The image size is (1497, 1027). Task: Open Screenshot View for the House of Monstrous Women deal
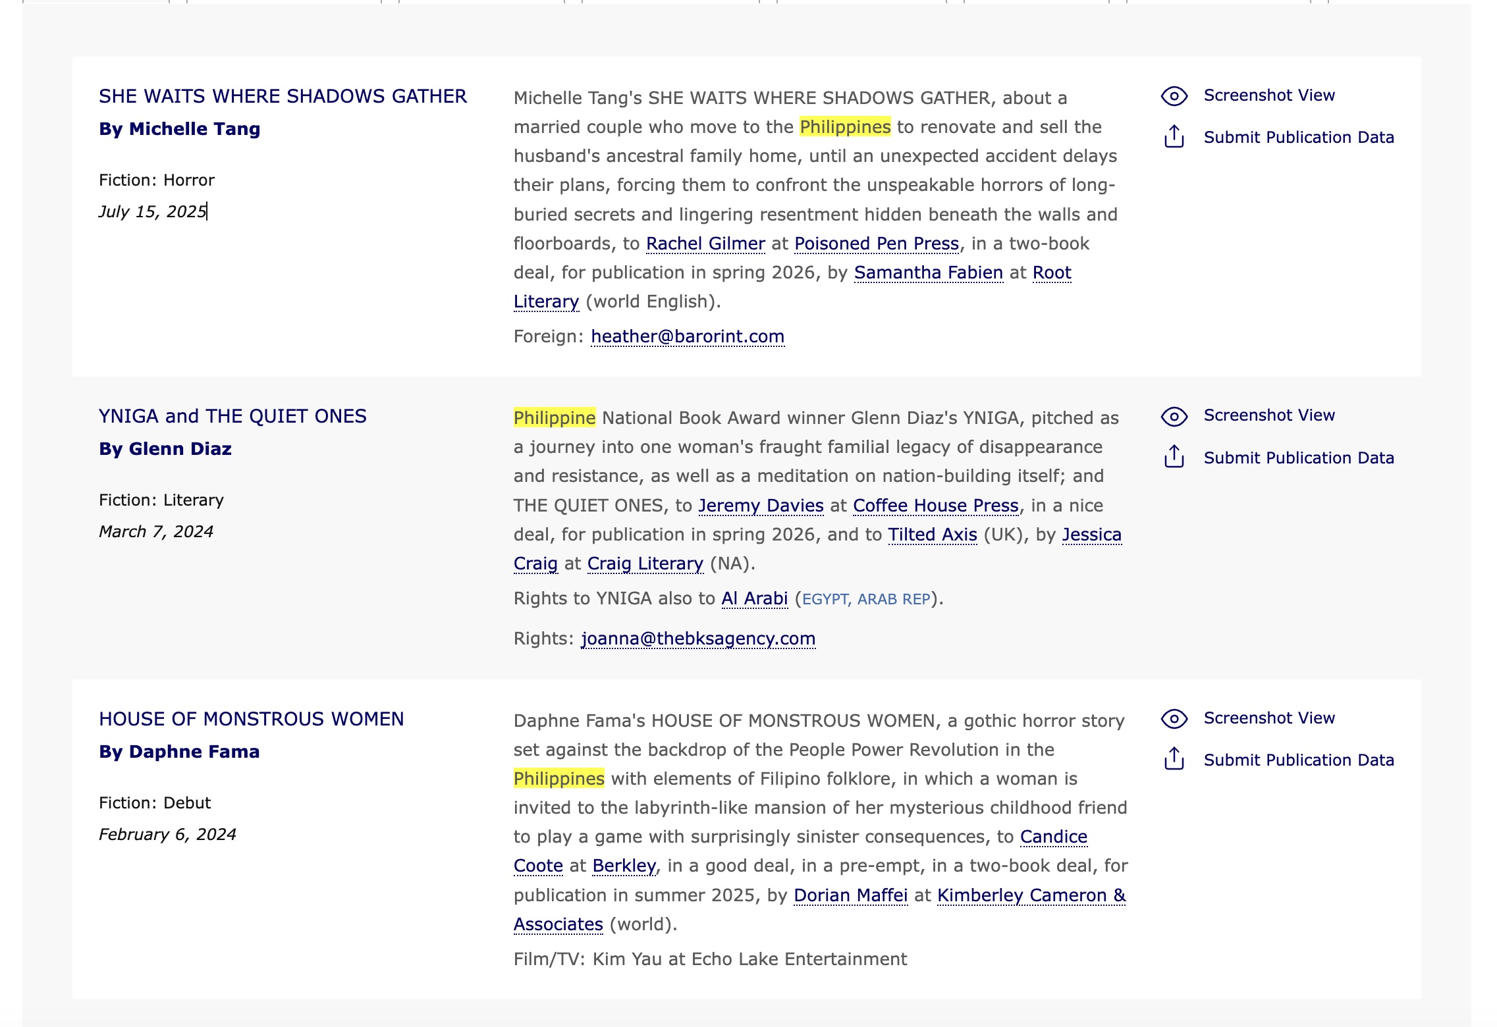pyautogui.click(x=1268, y=718)
